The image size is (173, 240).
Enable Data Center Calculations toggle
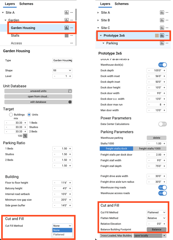[162, 124]
